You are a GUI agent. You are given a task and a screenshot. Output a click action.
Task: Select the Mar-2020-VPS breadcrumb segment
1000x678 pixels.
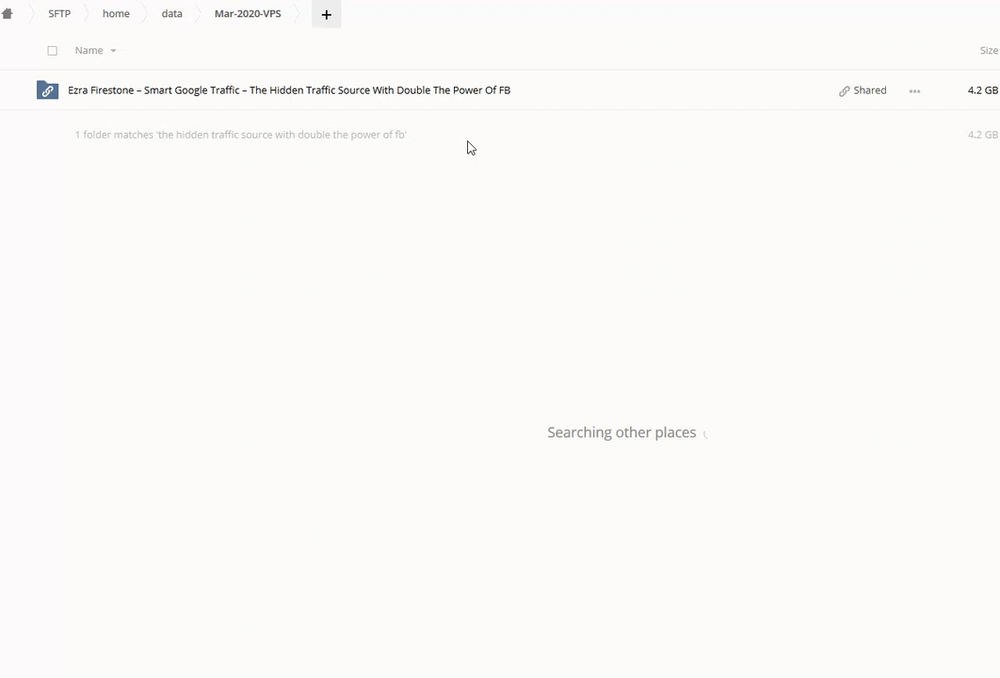click(x=248, y=14)
